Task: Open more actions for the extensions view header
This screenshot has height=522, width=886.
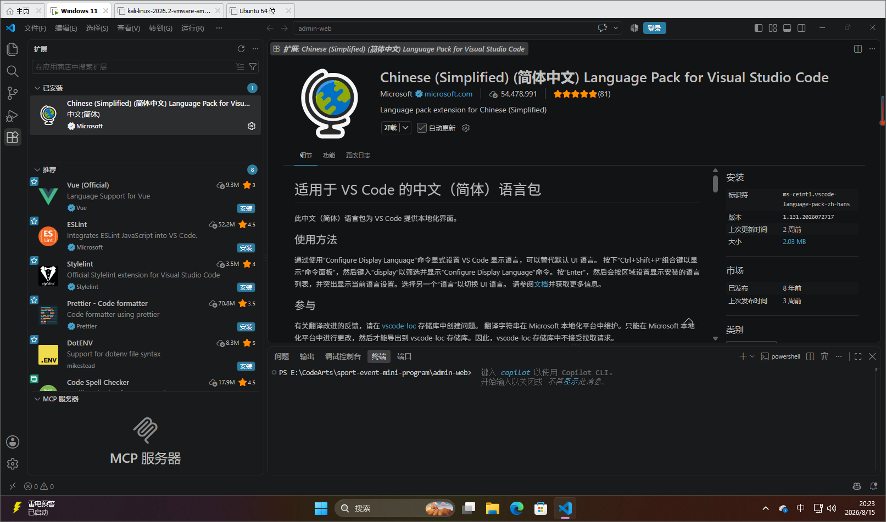Action: [x=255, y=49]
